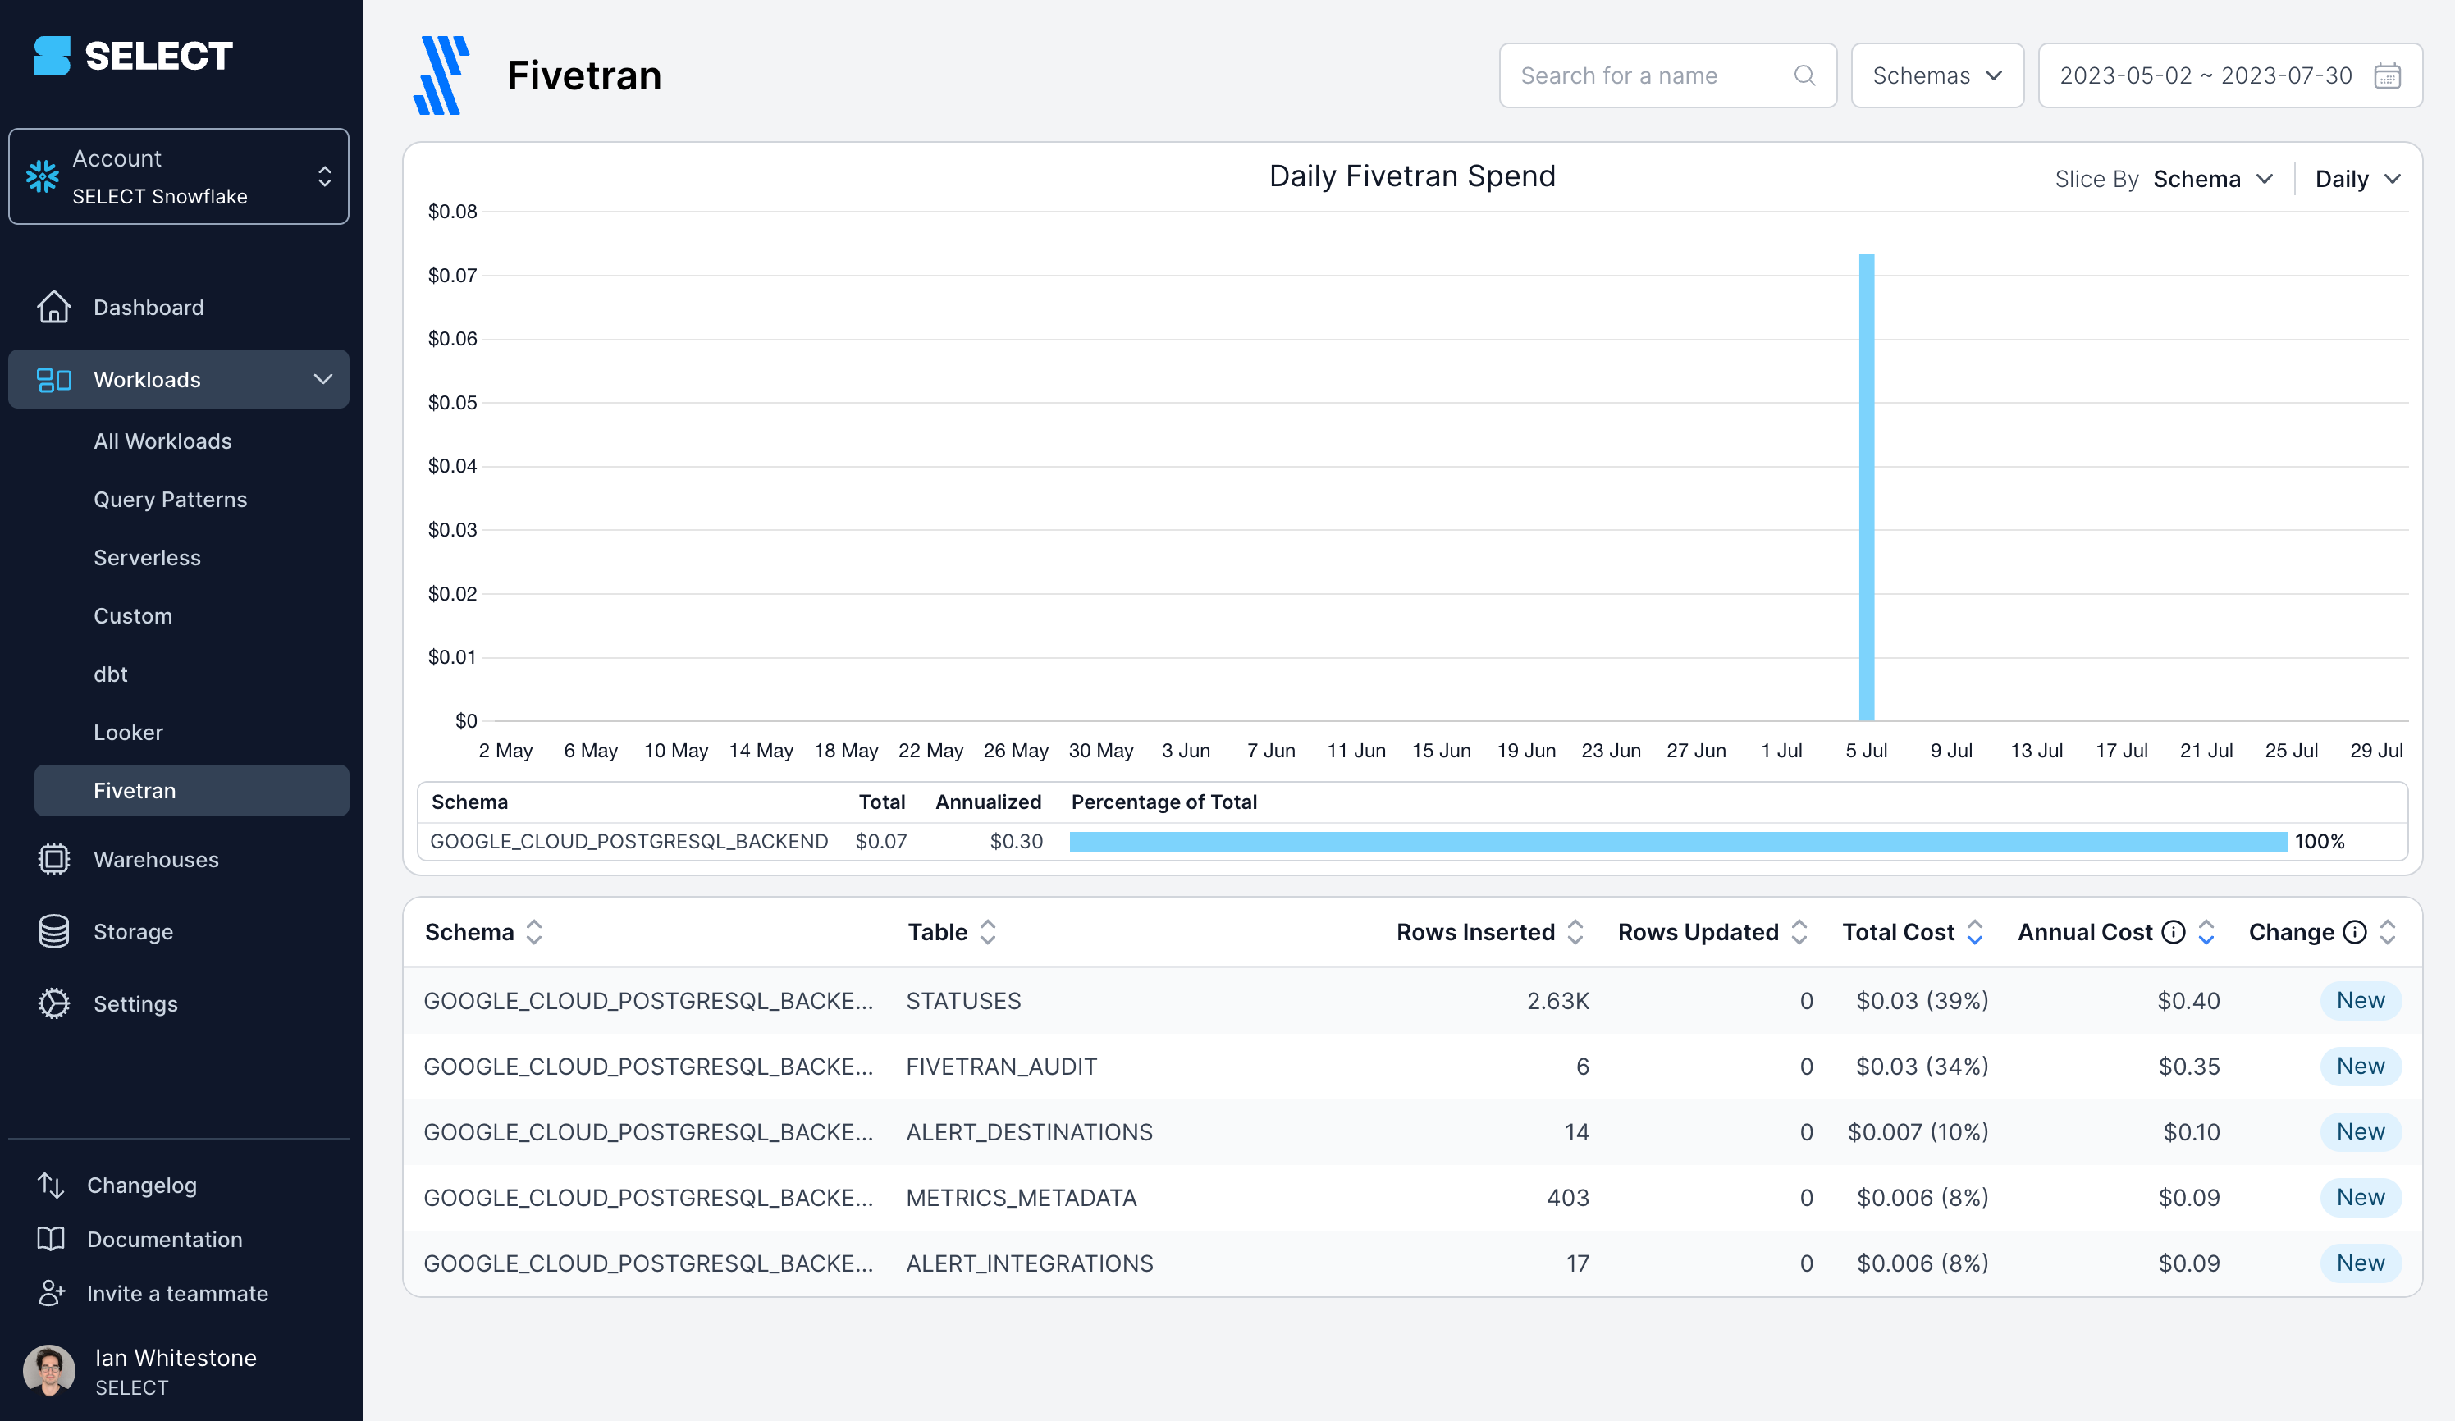
Task: Collapse the Workloads menu chevron
Action: pos(322,379)
